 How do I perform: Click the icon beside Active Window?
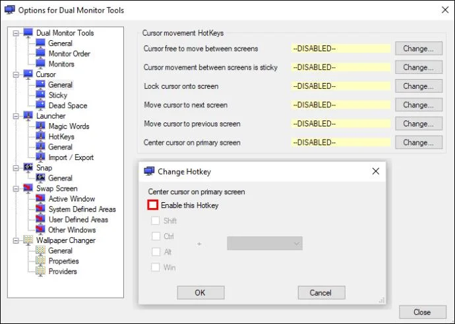[40, 198]
